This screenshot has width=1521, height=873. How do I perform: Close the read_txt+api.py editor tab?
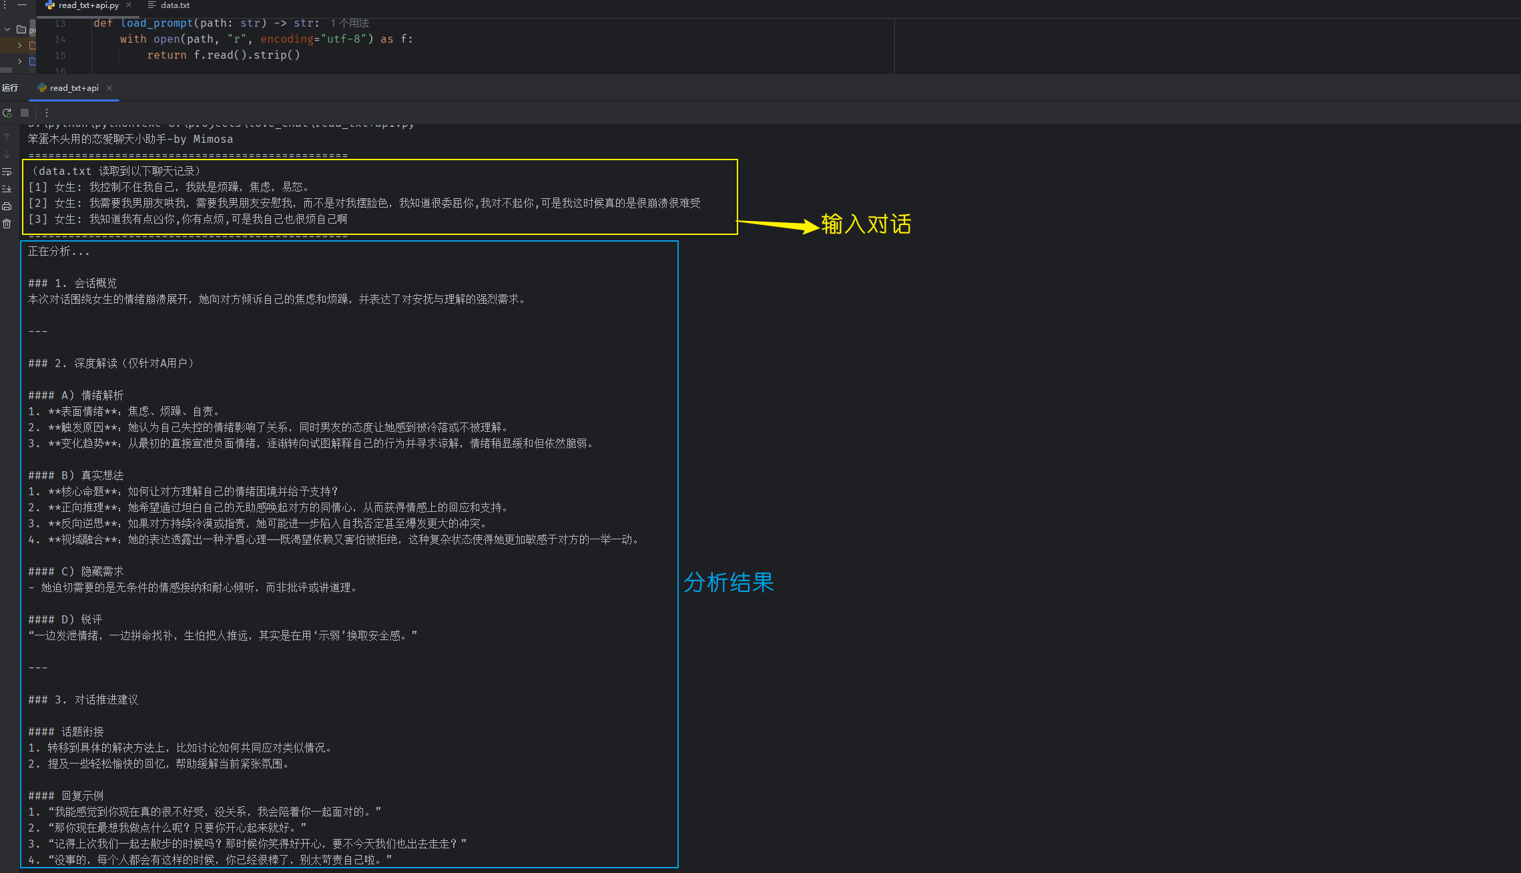click(129, 5)
